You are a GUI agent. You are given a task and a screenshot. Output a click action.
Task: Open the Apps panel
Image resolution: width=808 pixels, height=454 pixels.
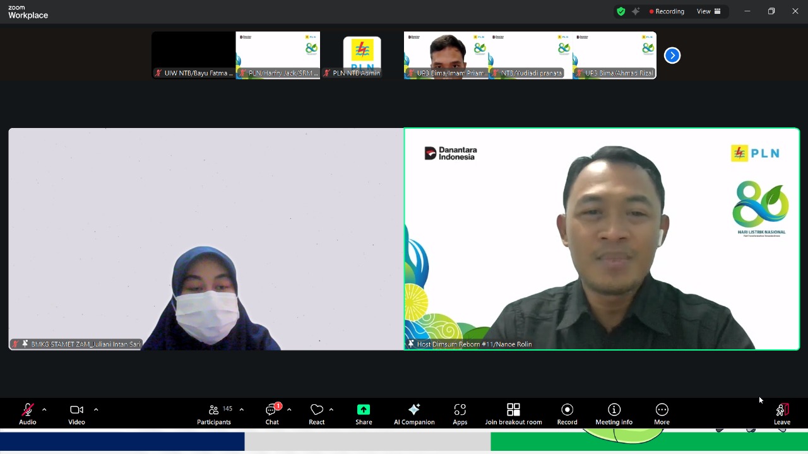460,414
